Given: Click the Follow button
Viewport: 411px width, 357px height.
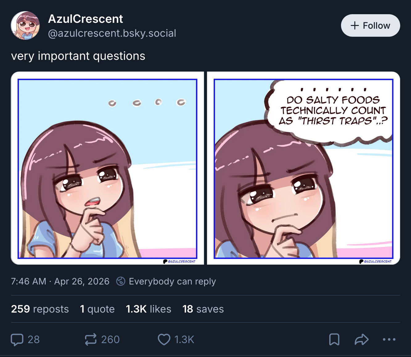Looking at the screenshot, I should click(x=370, y=26).
